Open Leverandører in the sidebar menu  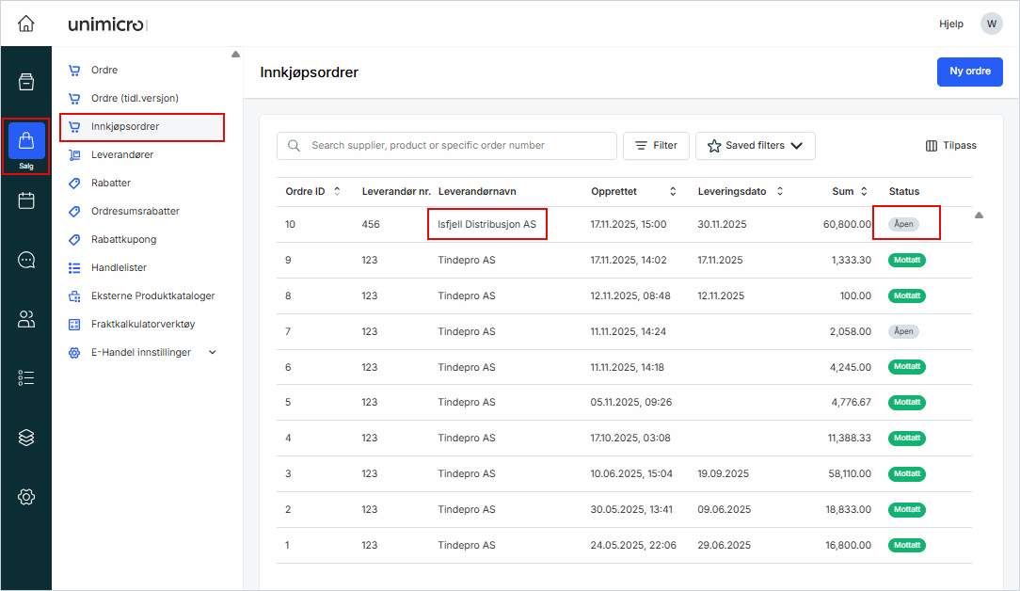[122, 154]
